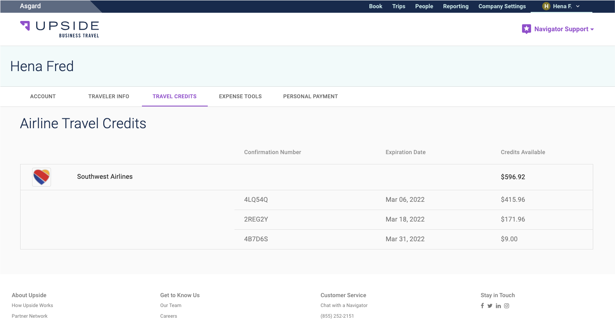Click the Asgard company label
Screen dimensions: 615x321
tap(30, 6)
